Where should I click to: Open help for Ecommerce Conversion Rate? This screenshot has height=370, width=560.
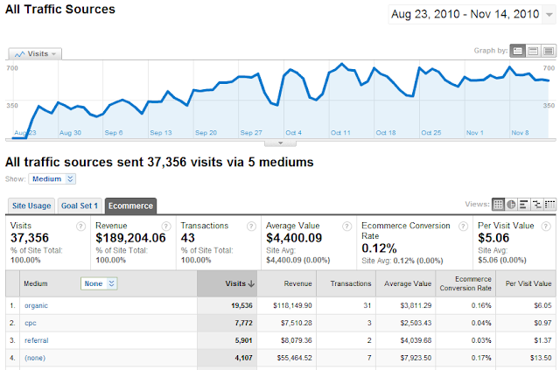click(x=463, y=226)
